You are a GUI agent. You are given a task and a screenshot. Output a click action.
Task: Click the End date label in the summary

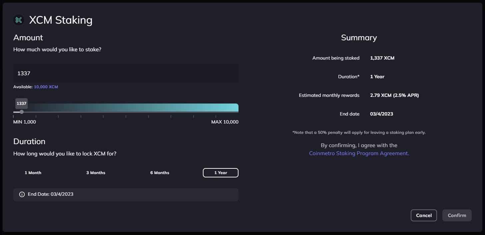(x=349, y=114)
